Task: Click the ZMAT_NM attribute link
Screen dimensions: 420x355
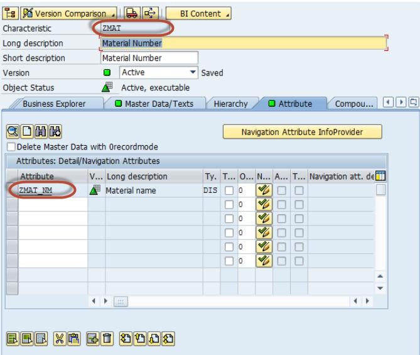Action: pyautogui.click(x=36, y=190)
